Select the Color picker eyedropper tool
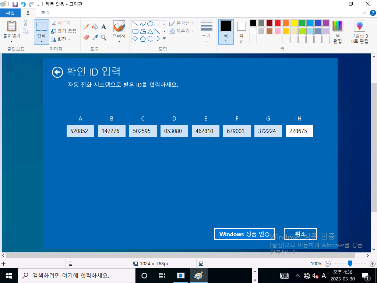 click(95, 37)
